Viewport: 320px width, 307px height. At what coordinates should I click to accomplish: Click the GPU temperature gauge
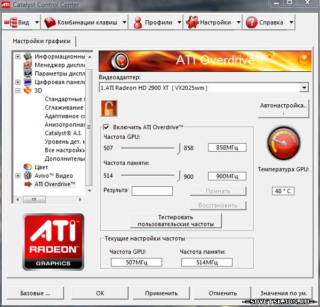[x=284, y=143]
